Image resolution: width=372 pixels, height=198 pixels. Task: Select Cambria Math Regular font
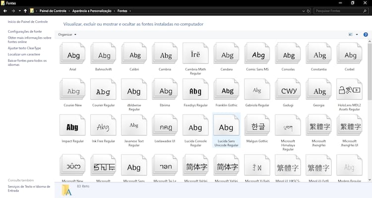(x=195, y=53)
